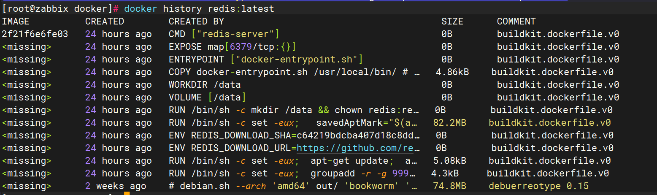This screenshot has width=657, height=195.
Task: Click the CMD ["redis-server"] entry
Action: tap(224, 34)
